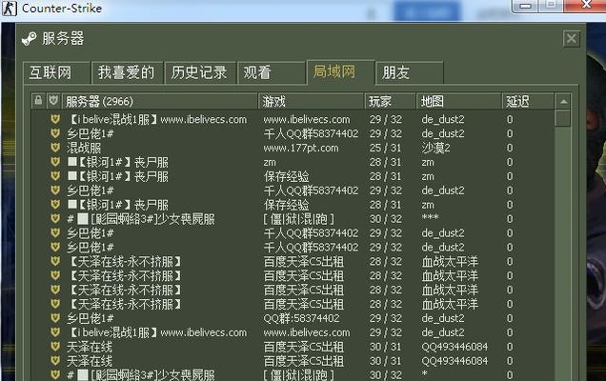
Task: Click shield icon of row with map ***
Action: (x=55, y=219)
